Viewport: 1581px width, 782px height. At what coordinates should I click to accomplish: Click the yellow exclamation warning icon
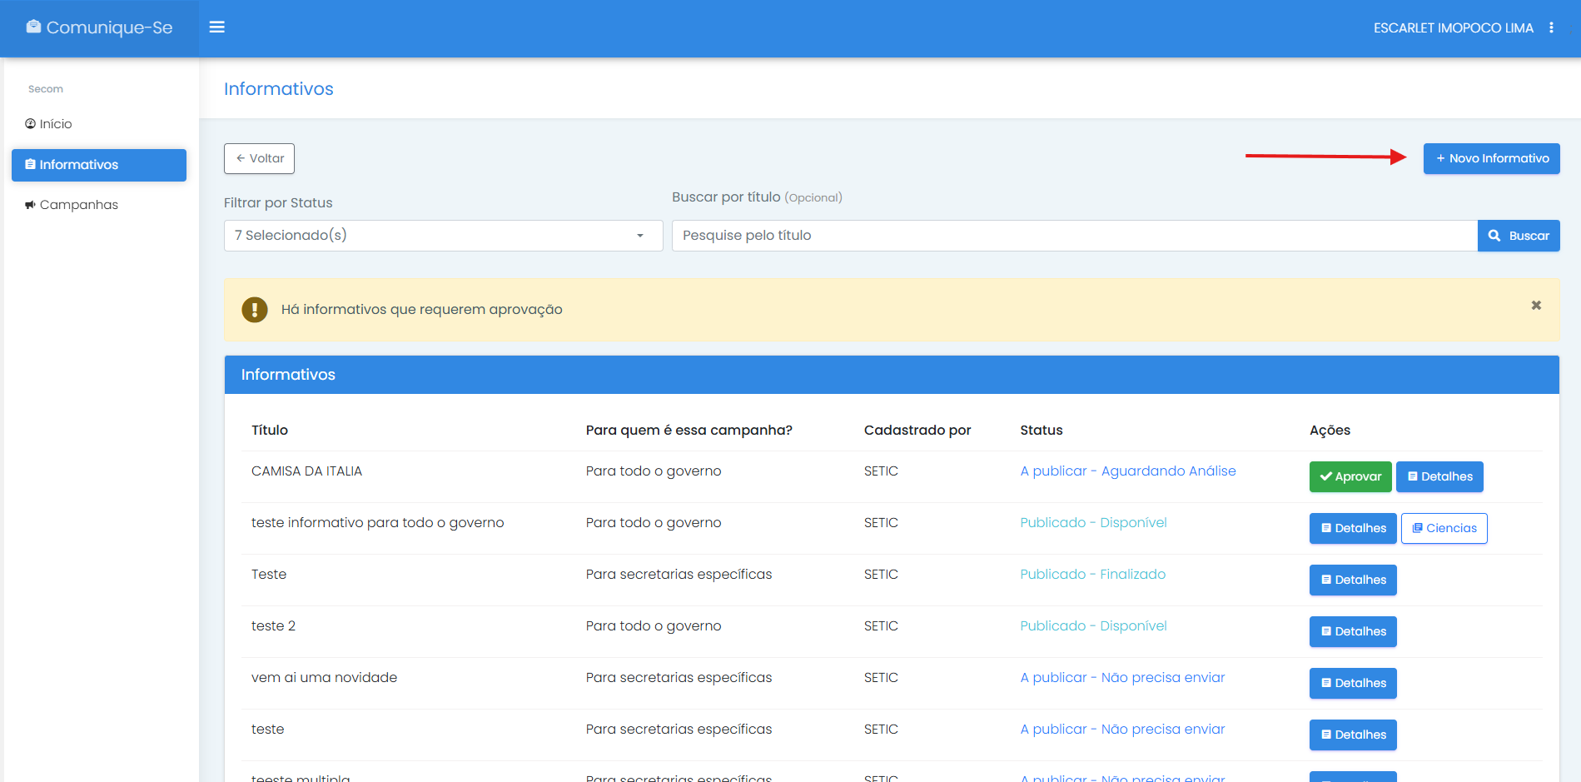click(x=255, y=310)
